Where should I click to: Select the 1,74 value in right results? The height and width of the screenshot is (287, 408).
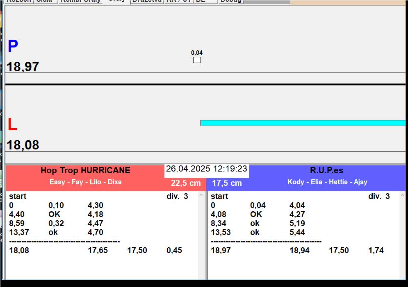[x=376, y=251]
